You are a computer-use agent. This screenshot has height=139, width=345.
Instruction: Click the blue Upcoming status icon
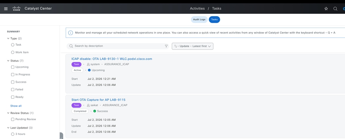coord(89,70)
